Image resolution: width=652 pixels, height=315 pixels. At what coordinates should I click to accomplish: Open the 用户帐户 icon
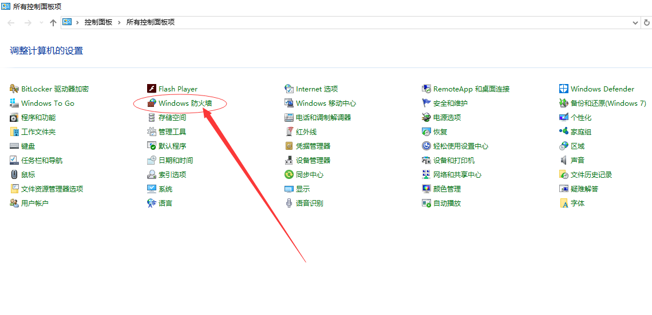click(14, 204)
